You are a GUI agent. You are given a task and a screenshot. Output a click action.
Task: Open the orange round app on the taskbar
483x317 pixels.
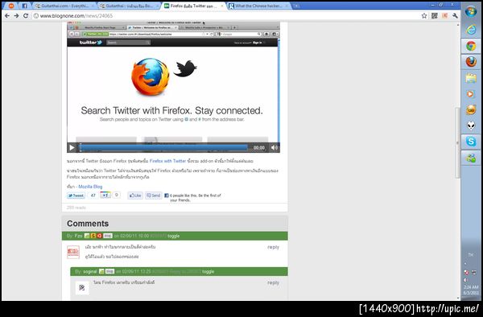coord(471,109)
